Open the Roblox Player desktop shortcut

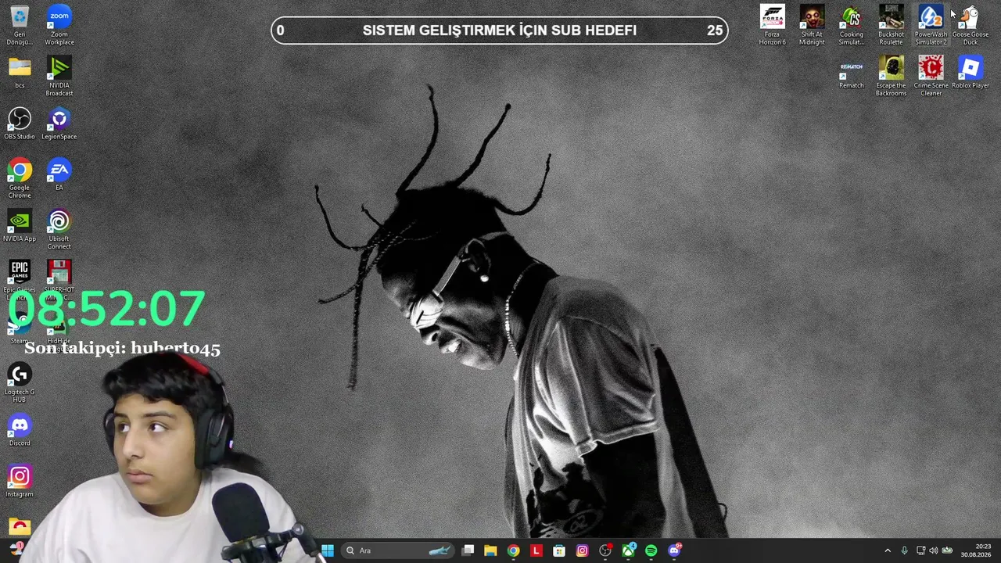pyautogui.click(x=970, y=73)
